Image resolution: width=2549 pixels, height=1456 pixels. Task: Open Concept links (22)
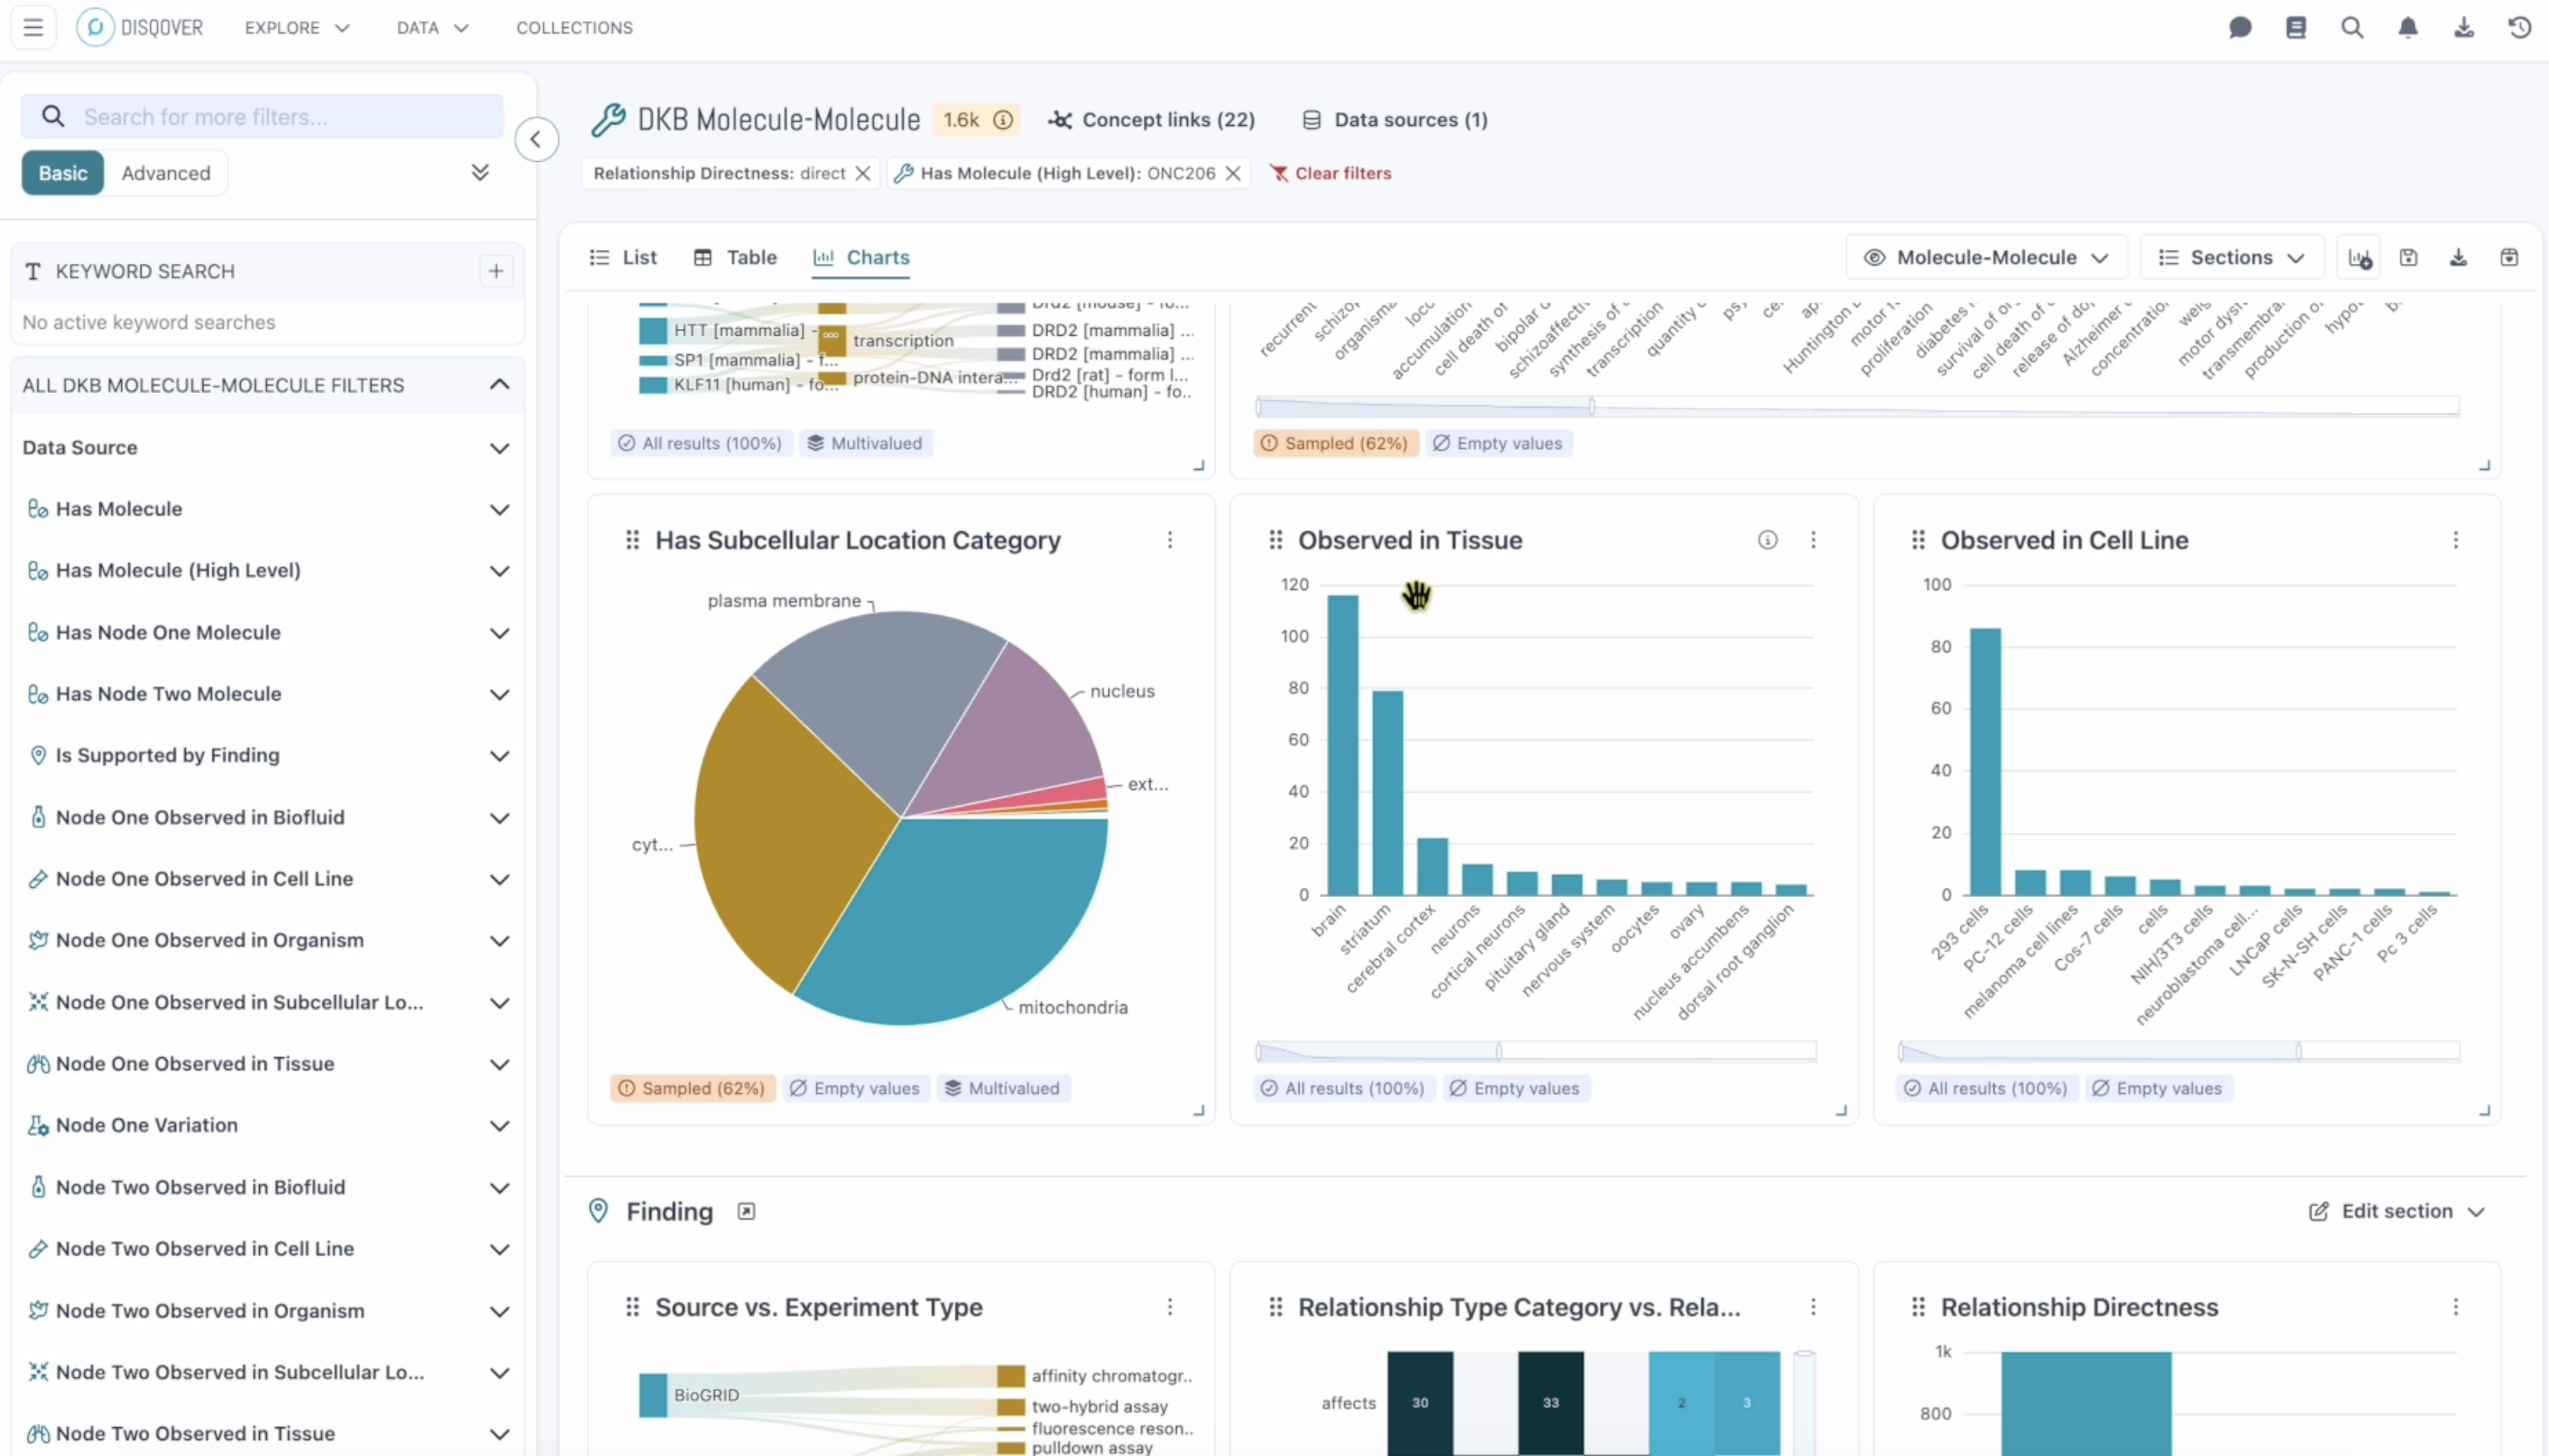(1151, 120)
